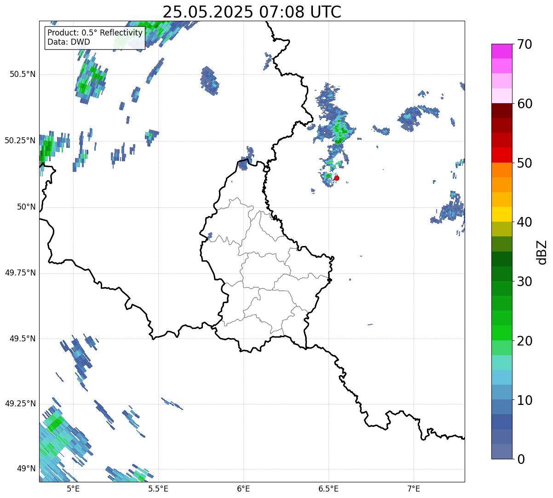Click the 49°N latitude label
Screen dimensions: 553x498
tap(26, 469)
